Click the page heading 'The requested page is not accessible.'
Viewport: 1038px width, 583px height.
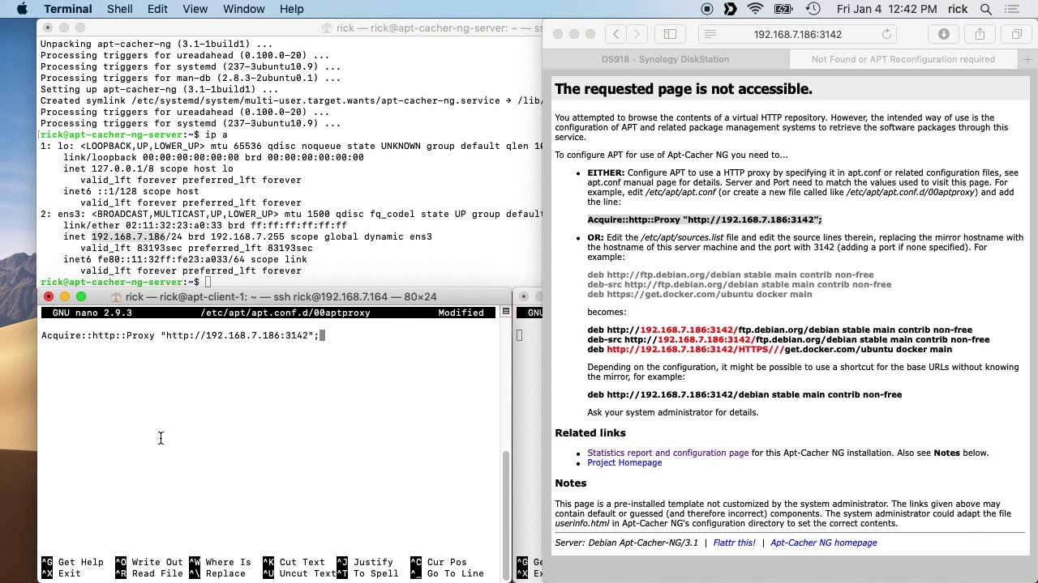point(684,89)
